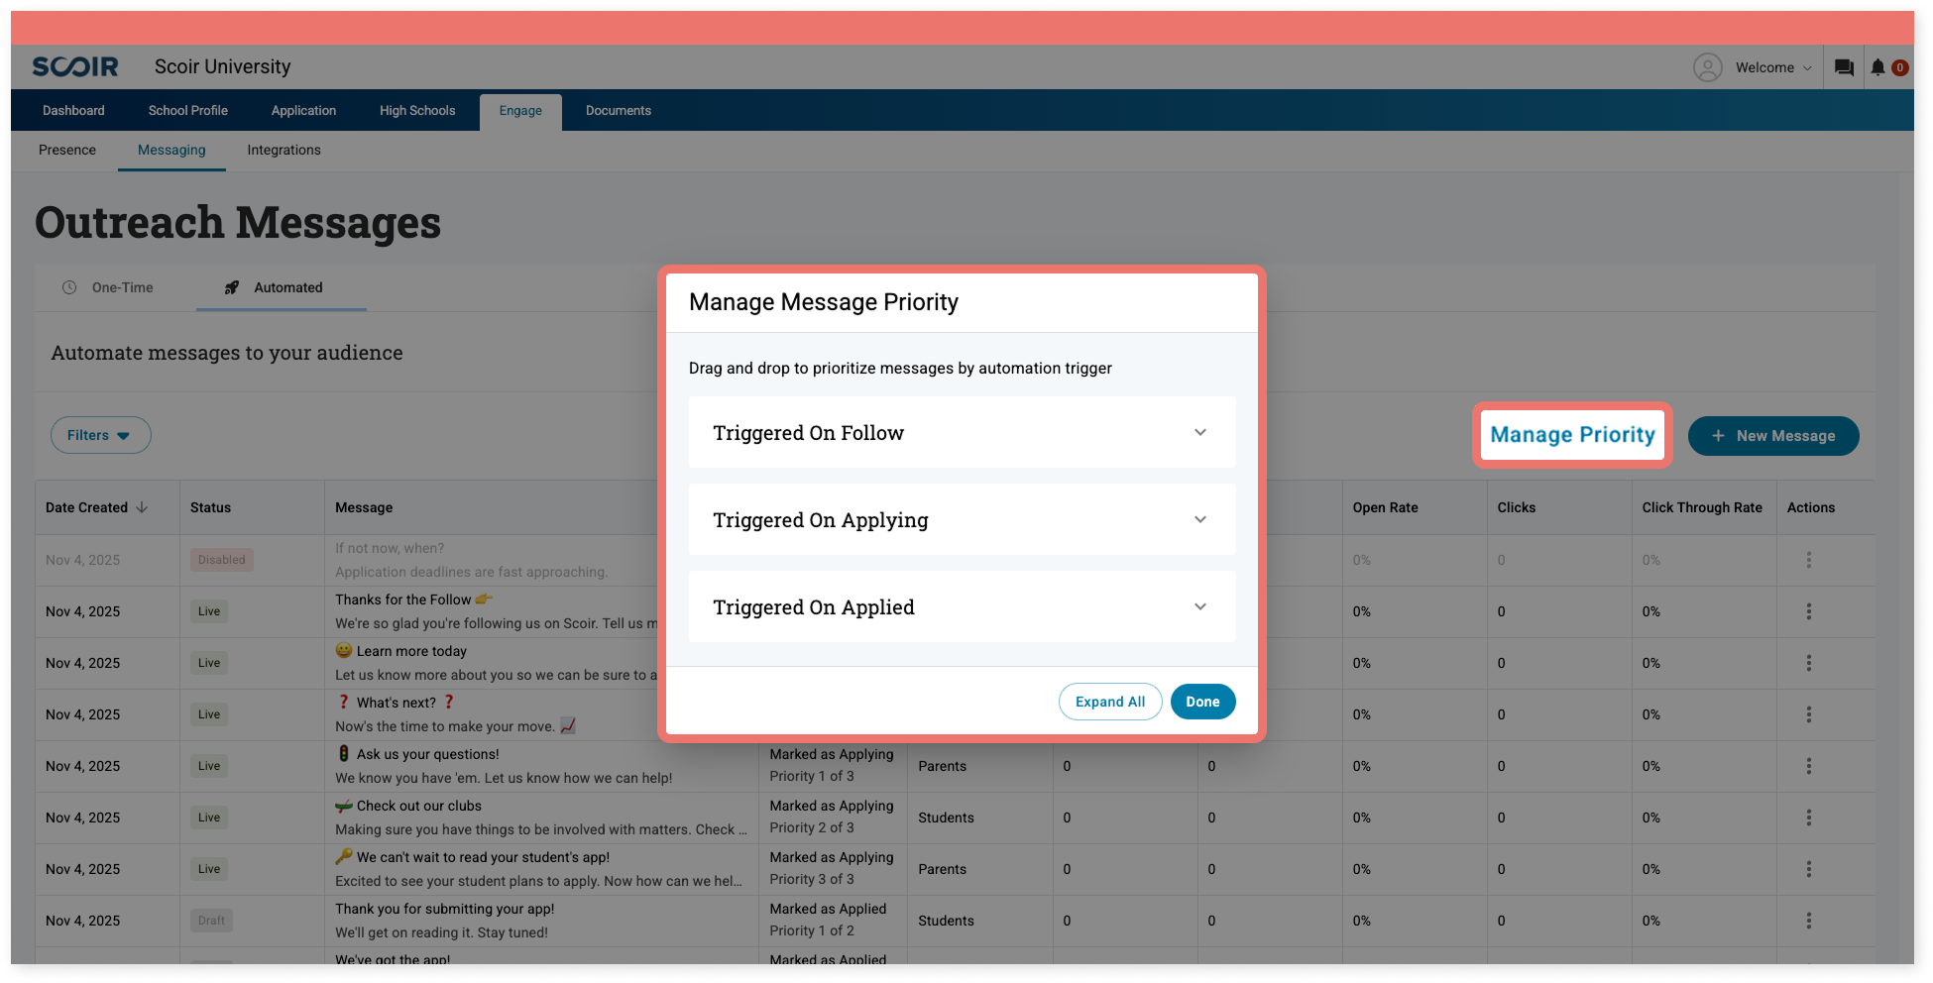Open the chat messages icon in top bar
This screenshot has width=1933, height=983.
coord(1844,66)
